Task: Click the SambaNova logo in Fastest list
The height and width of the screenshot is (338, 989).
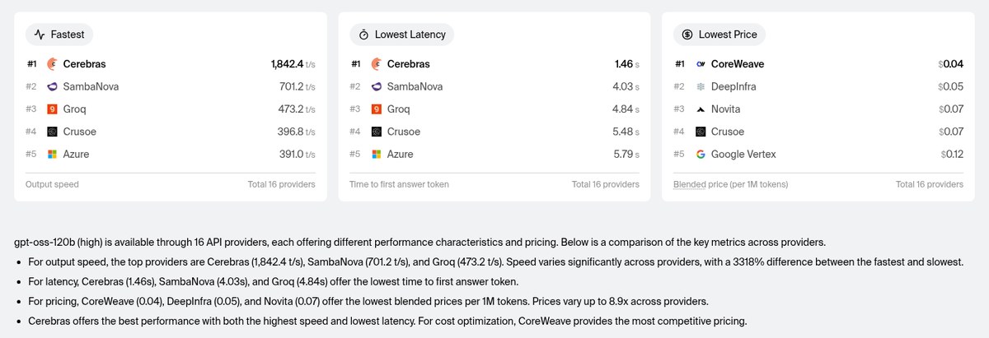Action: point(52,86)
